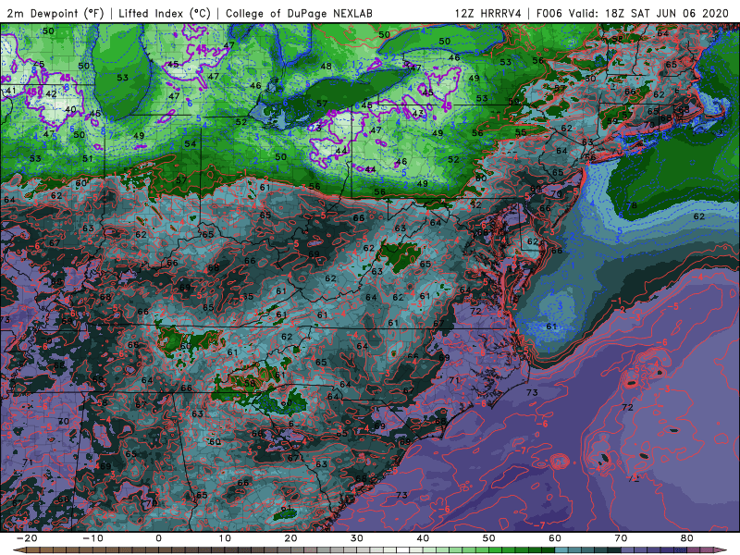740x555 pixels.
Task: Click the 80 label on the color scale
Action: pos(687,538)
